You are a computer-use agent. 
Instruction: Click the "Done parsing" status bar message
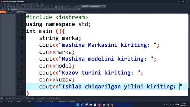[x=66, y=101]
